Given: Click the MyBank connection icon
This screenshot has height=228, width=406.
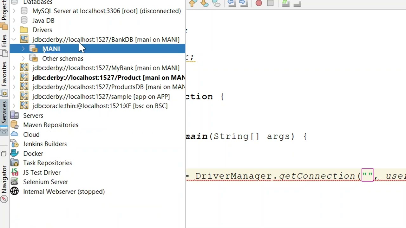Looking at the screenshot, I should click(x=24, y=68).
